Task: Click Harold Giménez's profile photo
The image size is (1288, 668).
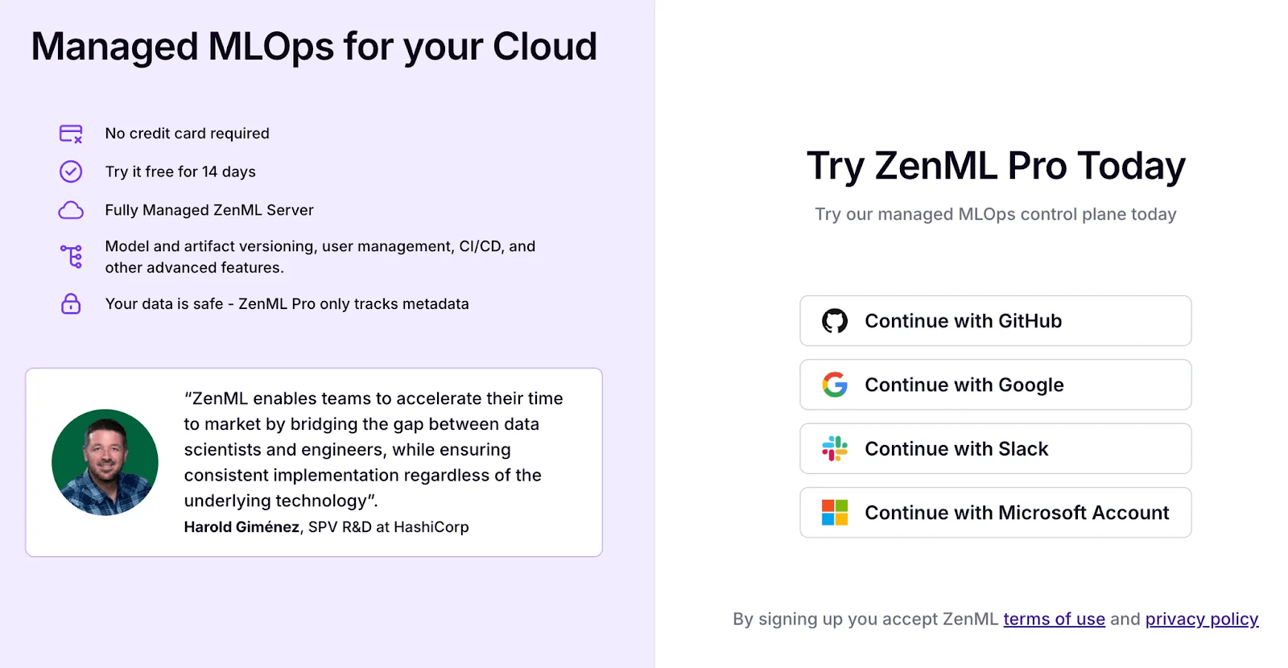Action: 105,462
